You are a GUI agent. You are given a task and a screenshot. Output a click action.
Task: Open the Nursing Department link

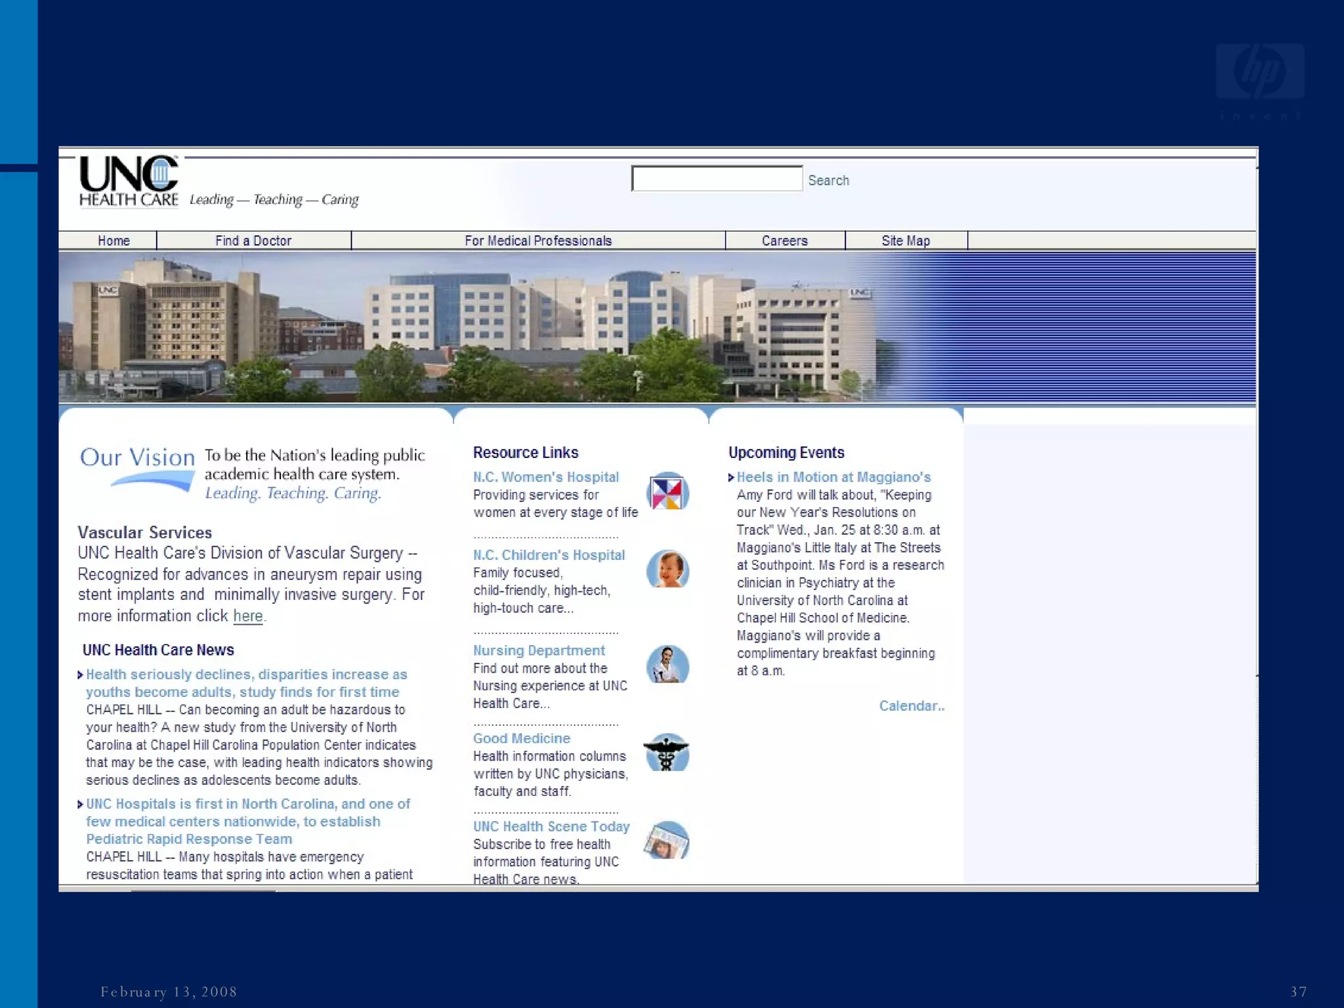(539, 650)
